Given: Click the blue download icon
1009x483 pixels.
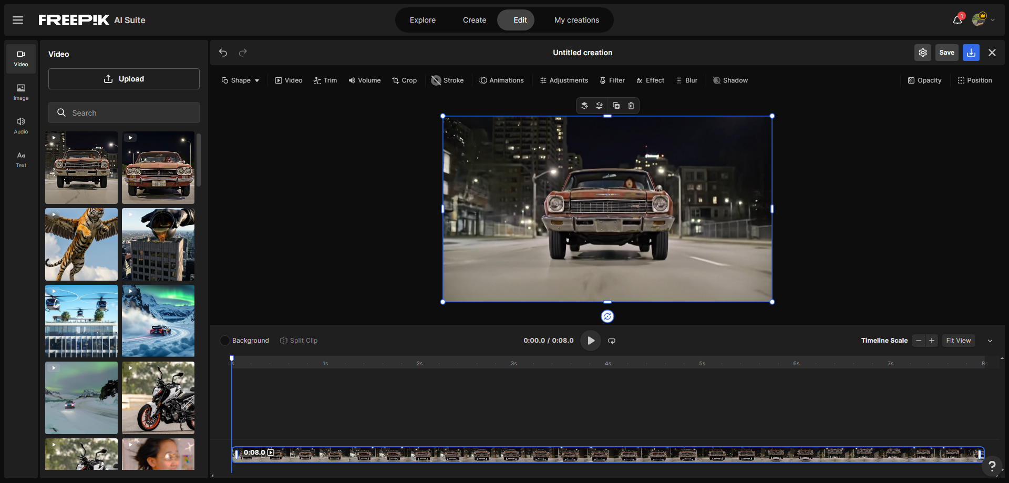Looking at the screenshot, I should 971,53.
